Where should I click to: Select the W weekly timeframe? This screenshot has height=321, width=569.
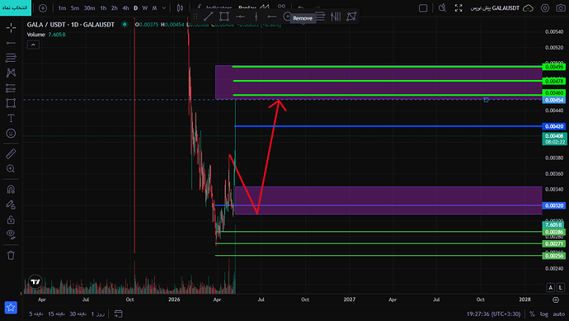pyautogui.click(x=145, y=8)
